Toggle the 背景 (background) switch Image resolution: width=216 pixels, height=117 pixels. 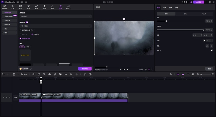click(x=212, y=50)
